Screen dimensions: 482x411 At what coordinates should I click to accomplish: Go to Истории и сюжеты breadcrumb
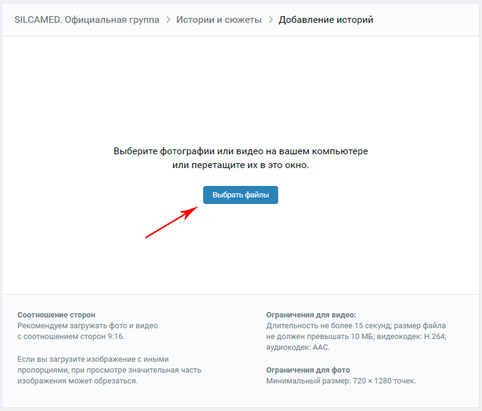pos(219,20)
